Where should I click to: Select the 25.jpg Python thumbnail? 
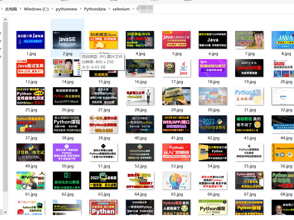coord(30,96)
